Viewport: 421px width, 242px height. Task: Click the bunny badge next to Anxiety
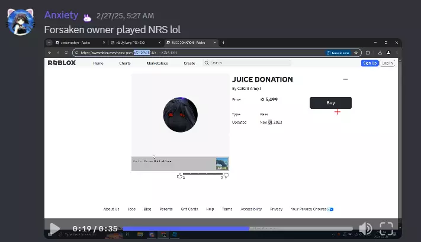[87, 18]
